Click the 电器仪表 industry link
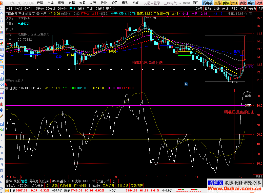 (24, 24)
